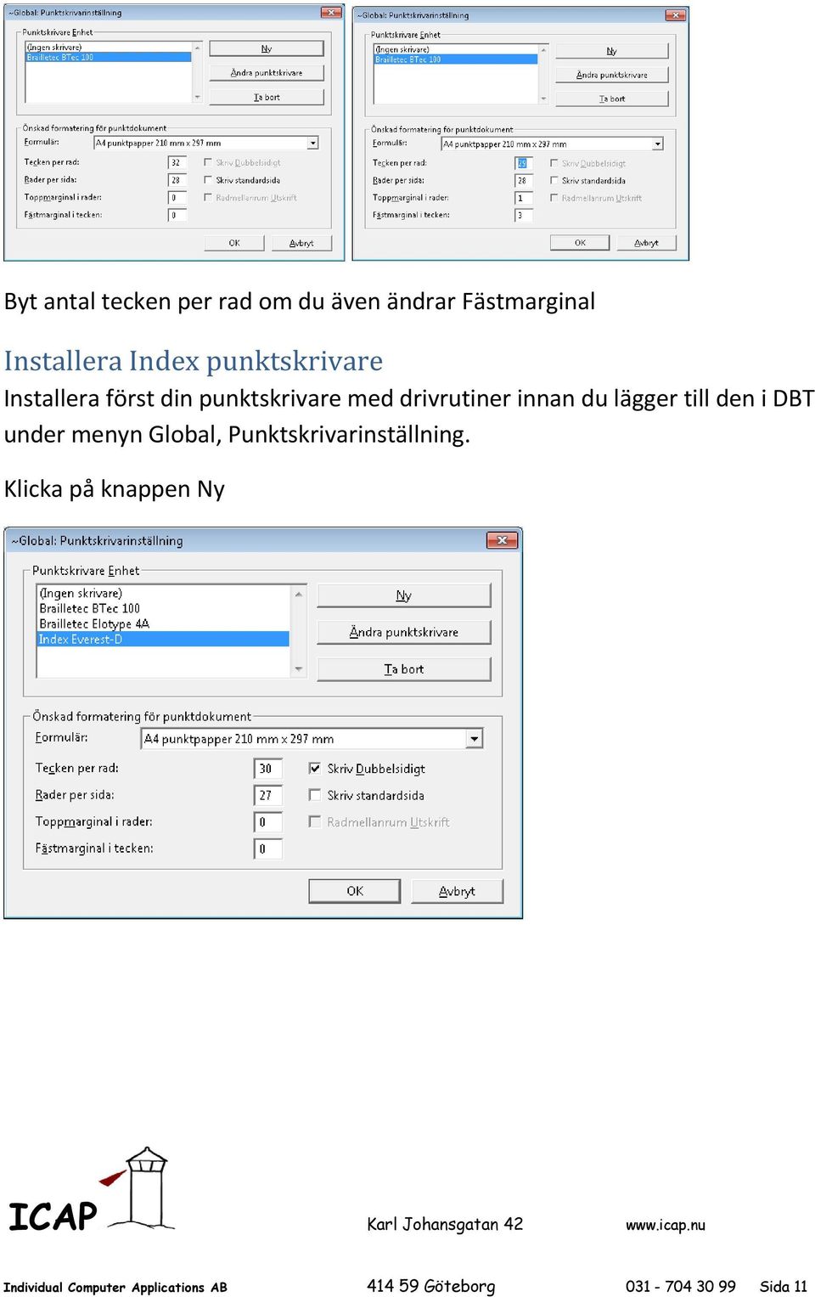The image size is (815, 1297).
Task: Close the top-left dialog window
Action: point(331,13)
